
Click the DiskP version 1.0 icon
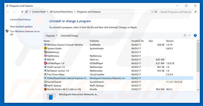[x=45, y=67]
